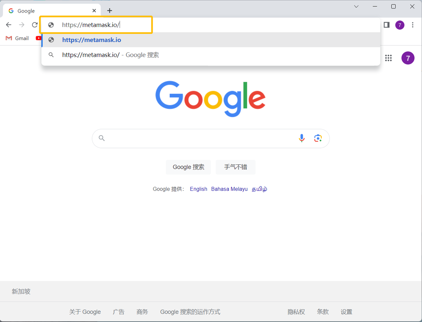The height and width of the screenshot is (322, 422).
Task: Focus the Google search box
Action: (211, 138)
